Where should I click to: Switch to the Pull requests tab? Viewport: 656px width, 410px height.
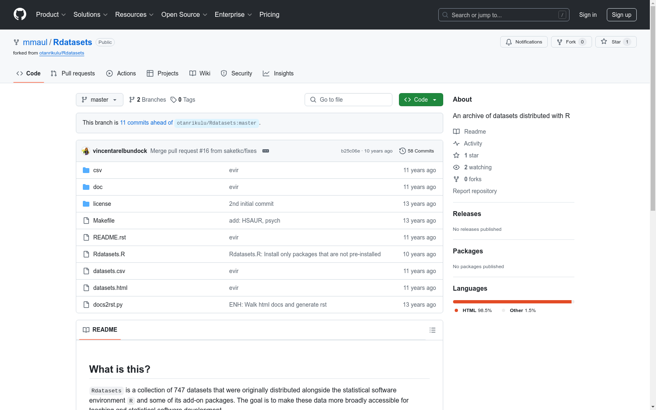pos(73,73)
